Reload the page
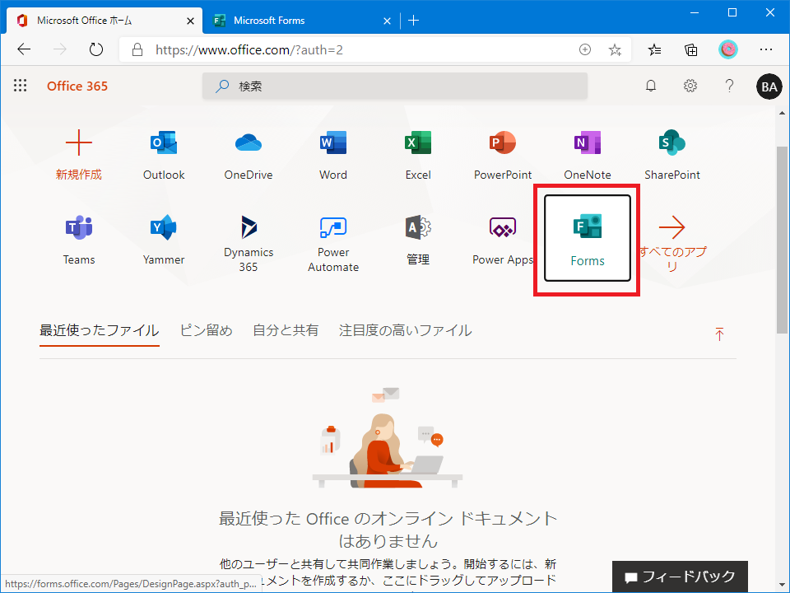The height and width of the screenshot is (593, 790). (95, 49)
